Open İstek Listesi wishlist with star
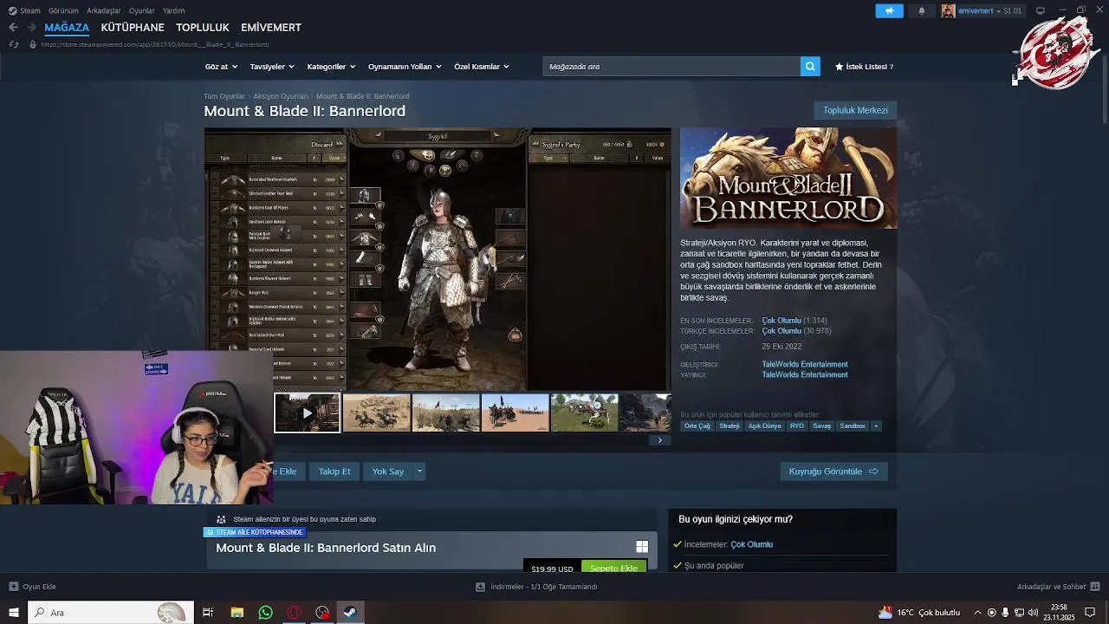1109x624 pixels. click(864, 67)
